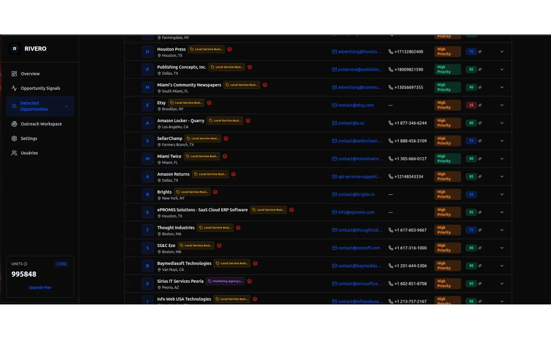Click the red layers icon for Brights
This screenshot has height=344, width=551.
click(x=215, y=192)
